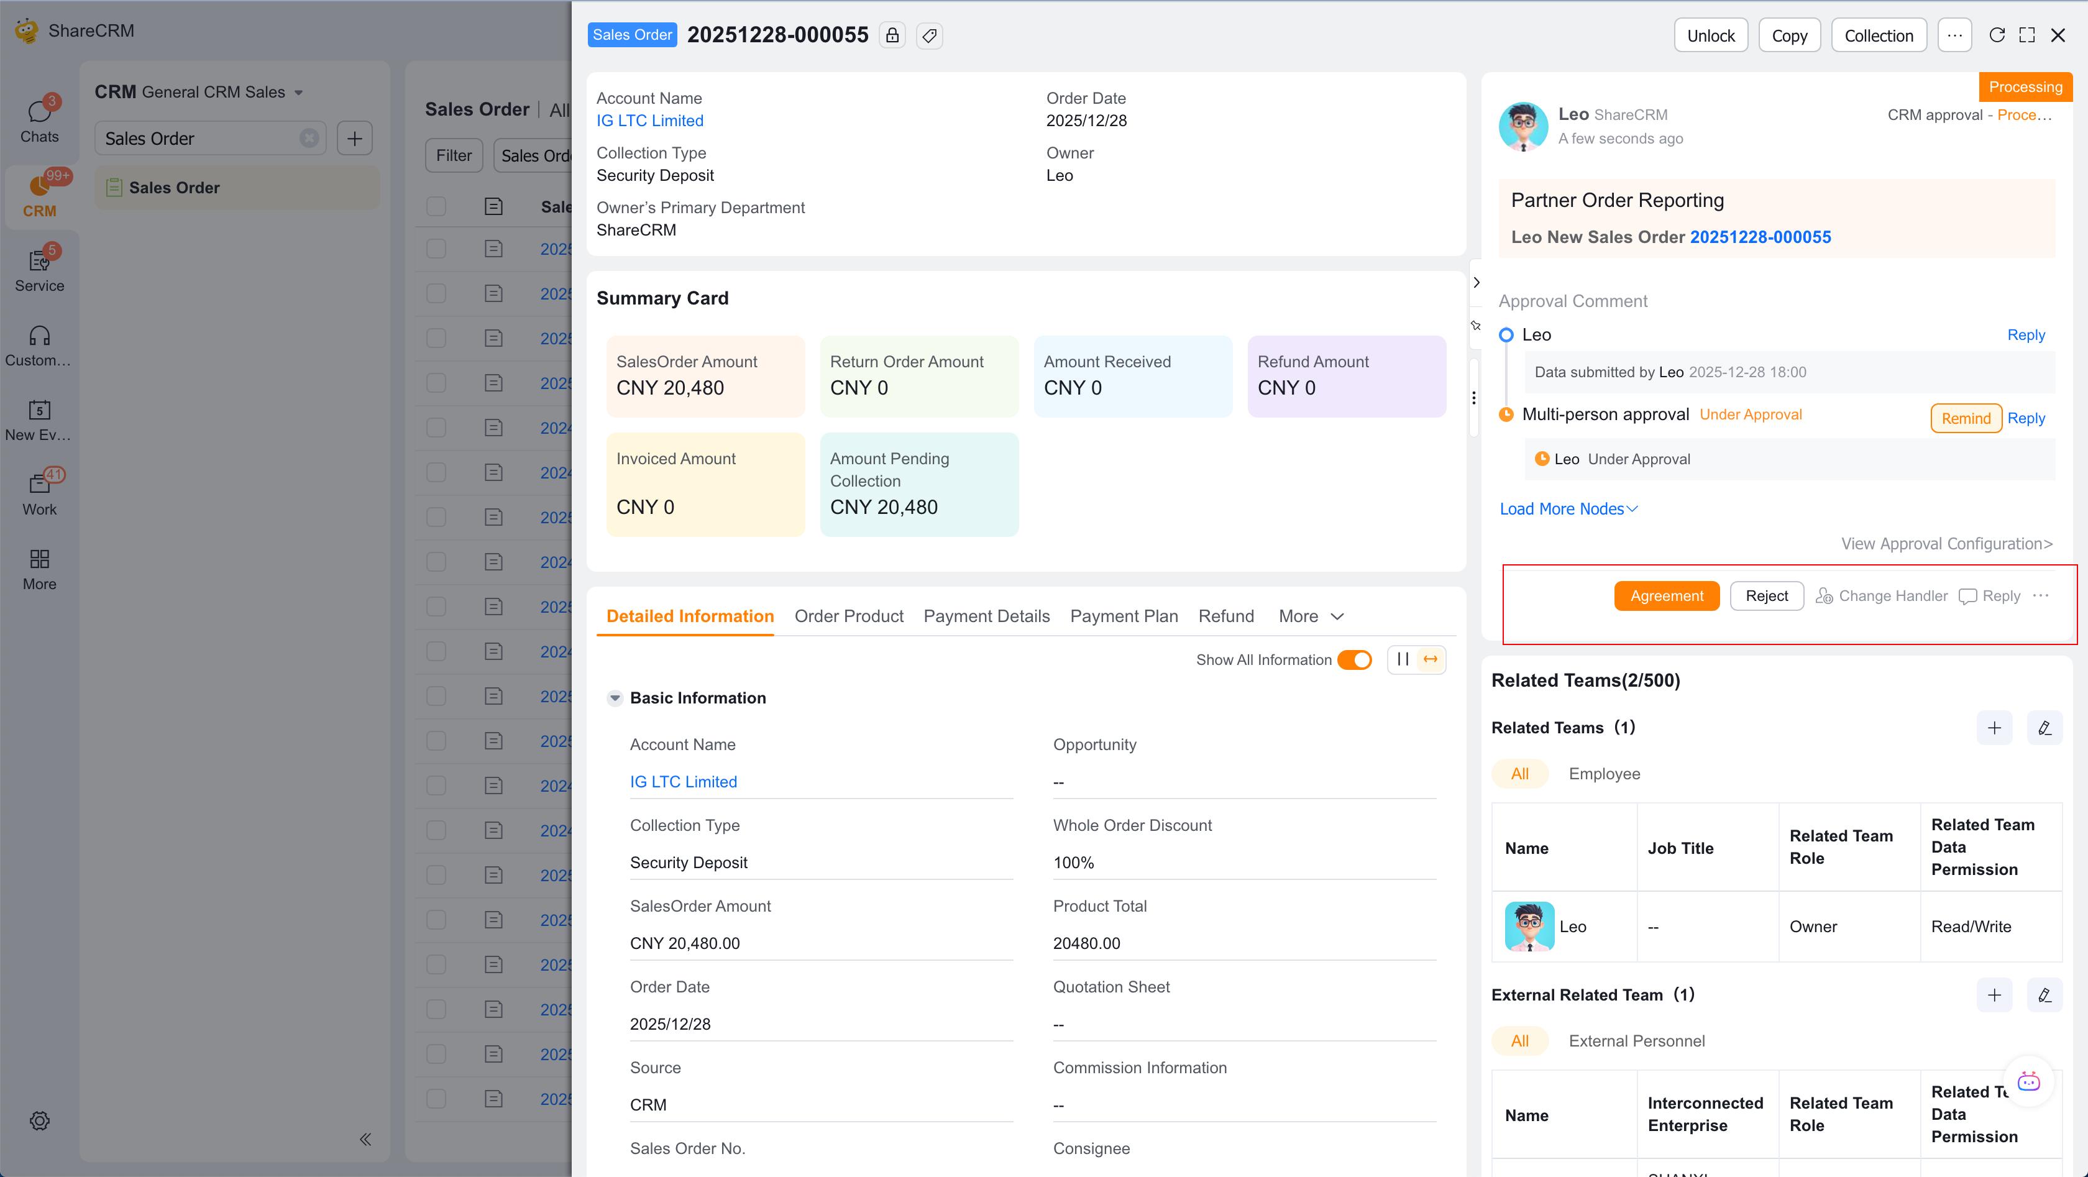Click the Sales Order search input field
This screenshot has width=2088, height=1177.
(x=211, y=139)
